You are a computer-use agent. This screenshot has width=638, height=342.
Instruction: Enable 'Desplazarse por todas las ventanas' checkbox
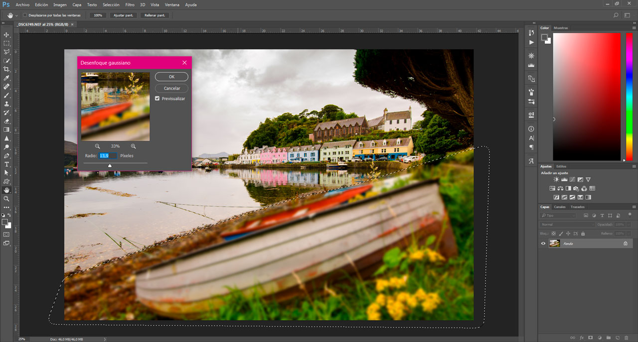[x=25, y=15]
